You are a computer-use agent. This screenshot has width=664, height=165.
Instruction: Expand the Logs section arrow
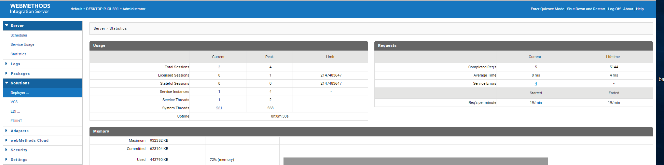(6, 64)
